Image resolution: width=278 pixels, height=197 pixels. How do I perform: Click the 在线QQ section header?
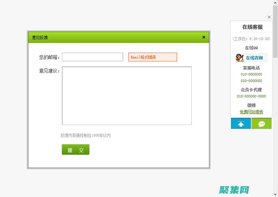click(x=251, y=47)
